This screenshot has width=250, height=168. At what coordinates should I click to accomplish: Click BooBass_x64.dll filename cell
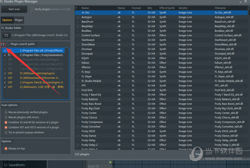click(x=224, y=31)
